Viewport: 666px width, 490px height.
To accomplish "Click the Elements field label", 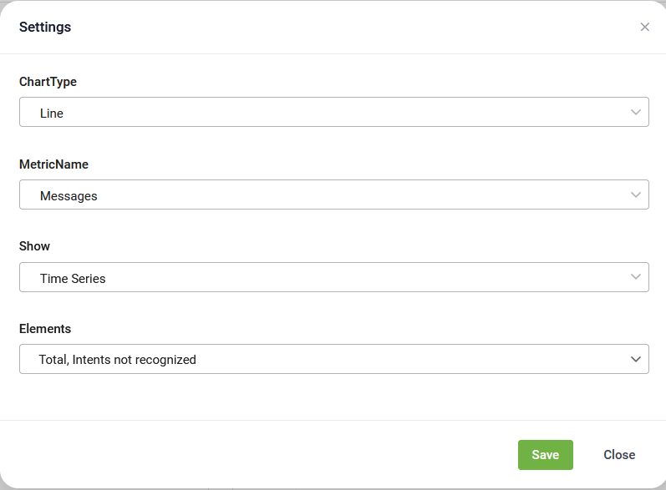I will point(45,329).
